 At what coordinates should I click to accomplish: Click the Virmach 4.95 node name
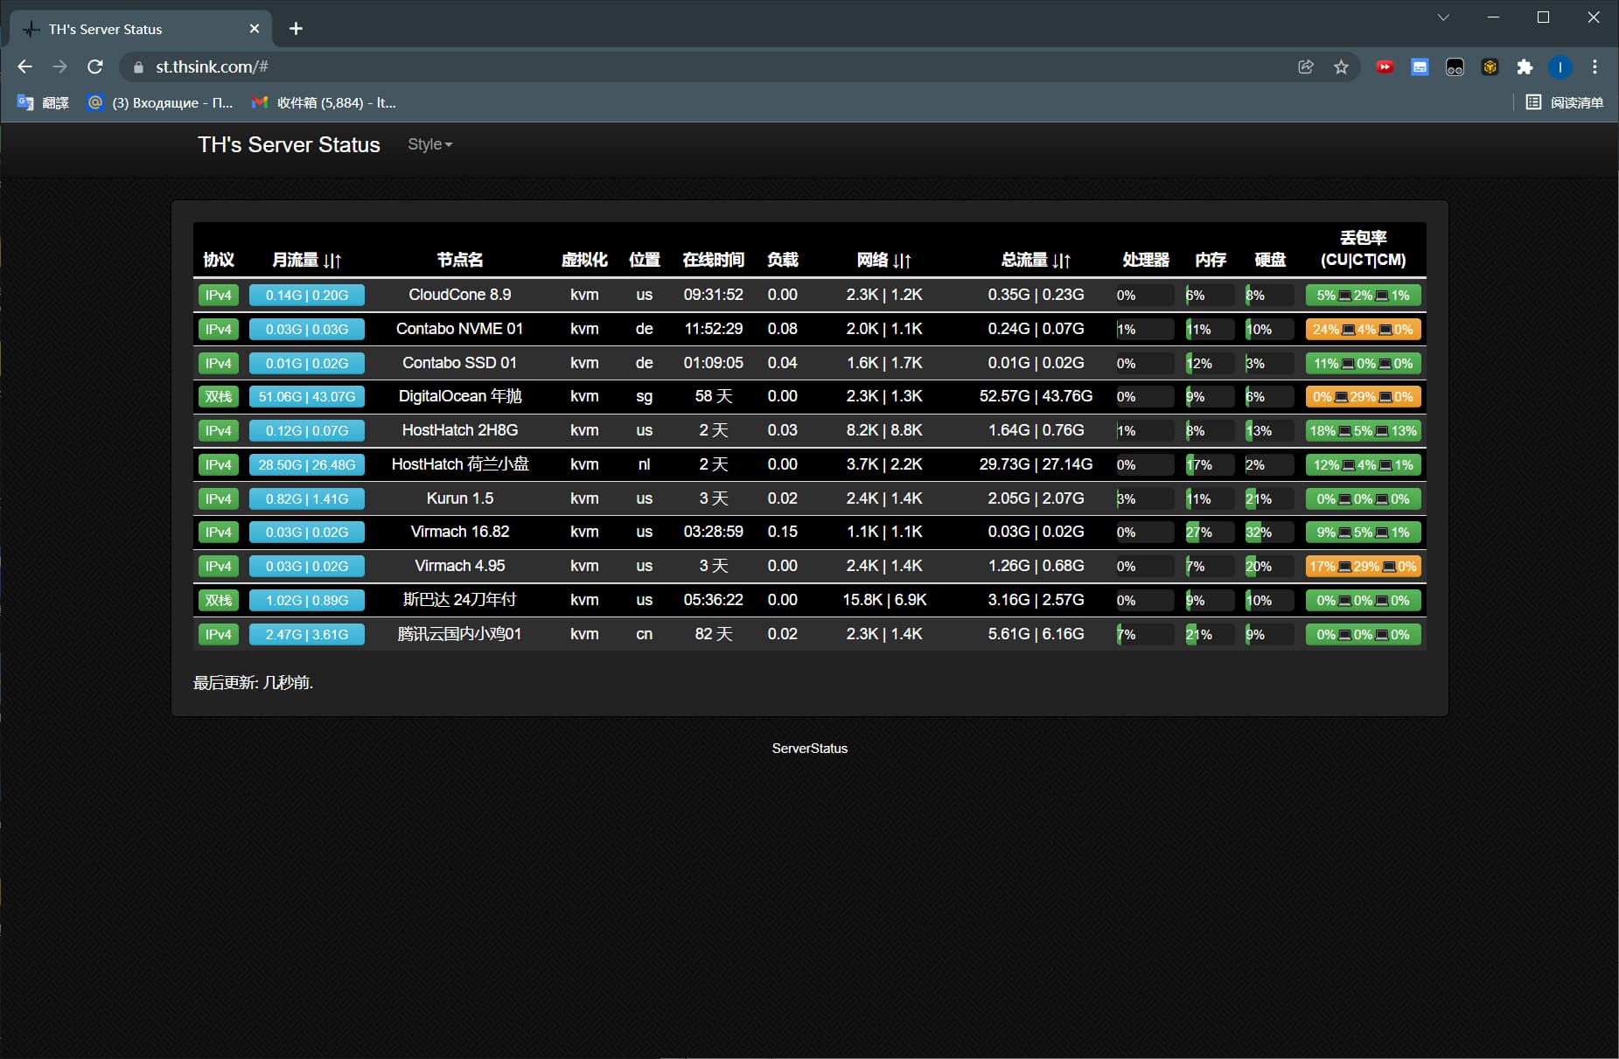(460, 566)
